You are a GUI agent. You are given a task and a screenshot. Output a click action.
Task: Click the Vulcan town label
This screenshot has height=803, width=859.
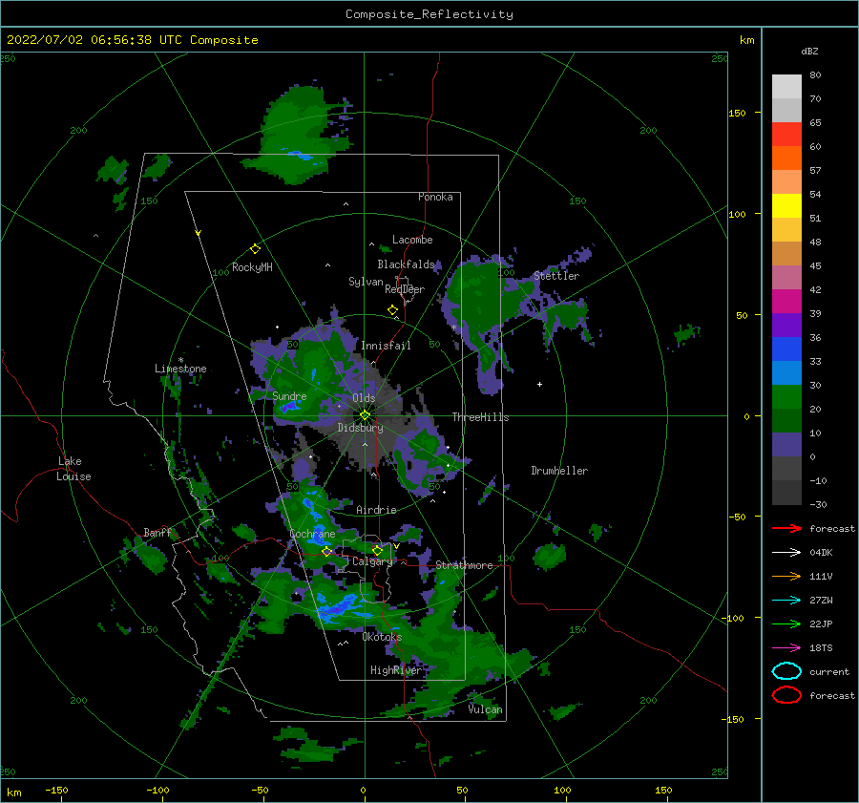(485, 709)
